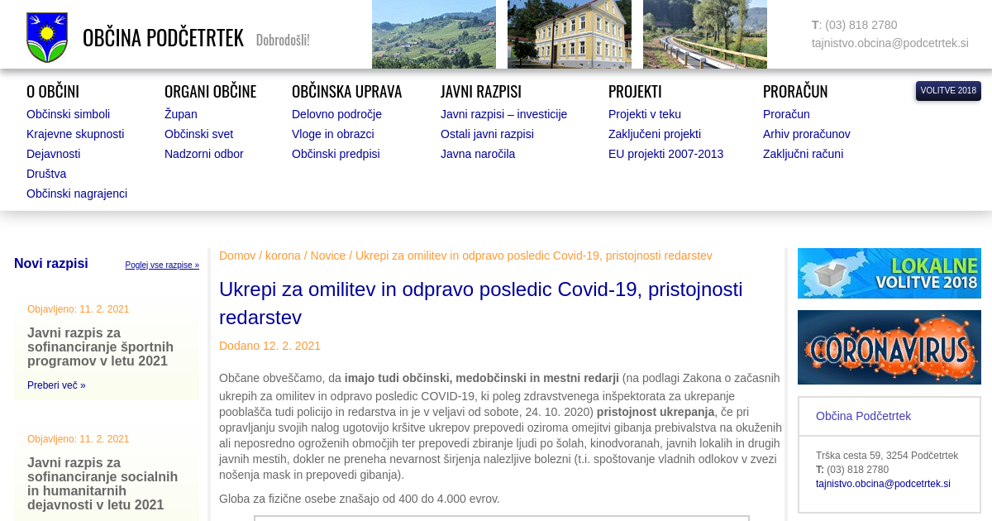Click the road and fence header photo
This screenshot has width=992, height=521.
(x=704, y=34)
